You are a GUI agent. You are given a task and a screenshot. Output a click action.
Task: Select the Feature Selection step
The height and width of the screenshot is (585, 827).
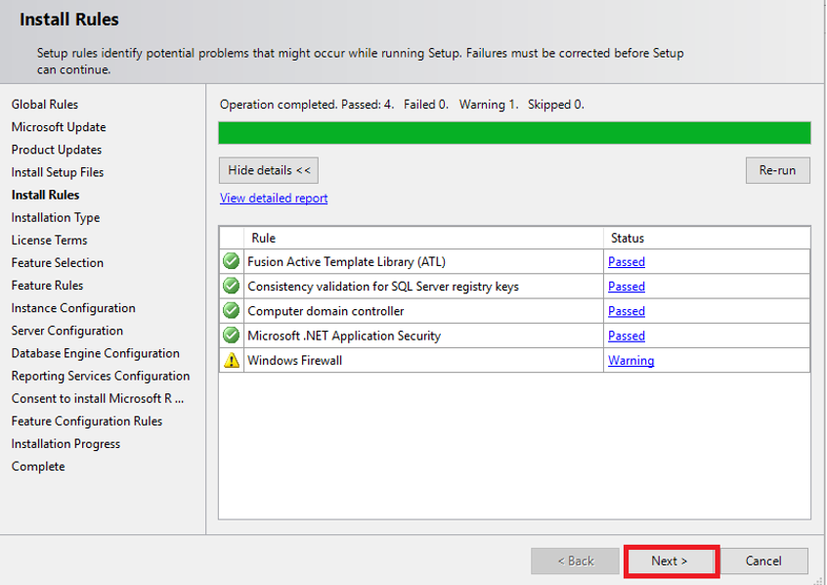click(58, 262)
